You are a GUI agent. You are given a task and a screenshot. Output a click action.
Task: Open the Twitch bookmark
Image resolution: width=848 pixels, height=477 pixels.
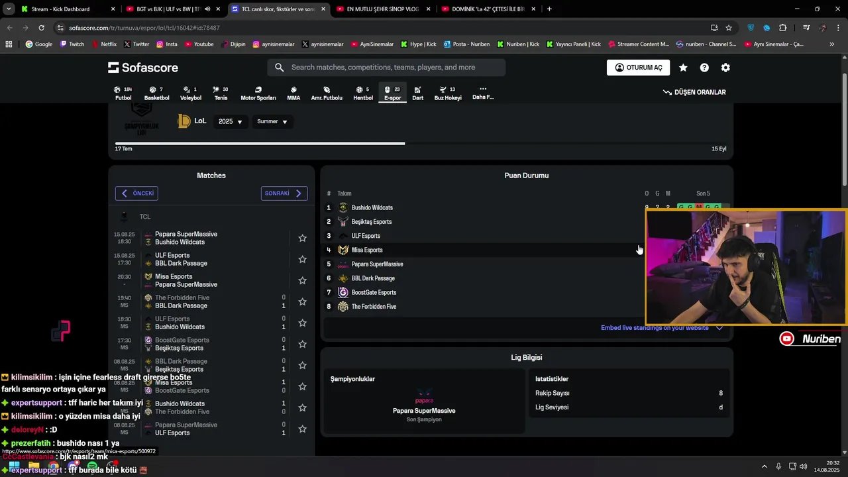[72, 44]
